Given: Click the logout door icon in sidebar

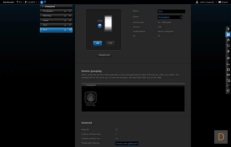Looking at the screenshot, I should [228, 91].
